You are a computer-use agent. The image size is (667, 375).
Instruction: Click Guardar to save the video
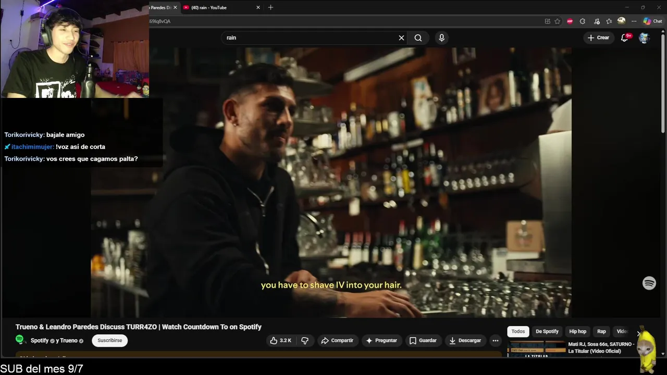tap(423, 340)
